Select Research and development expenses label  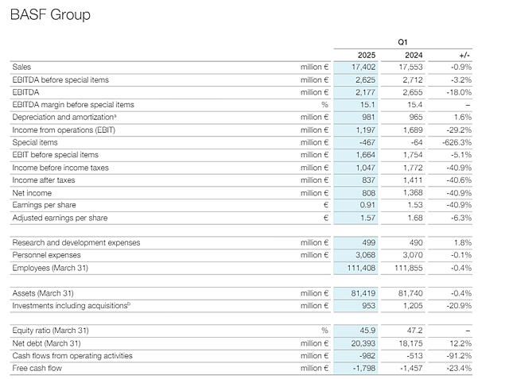pyautogui.click(x=76, y=242)
